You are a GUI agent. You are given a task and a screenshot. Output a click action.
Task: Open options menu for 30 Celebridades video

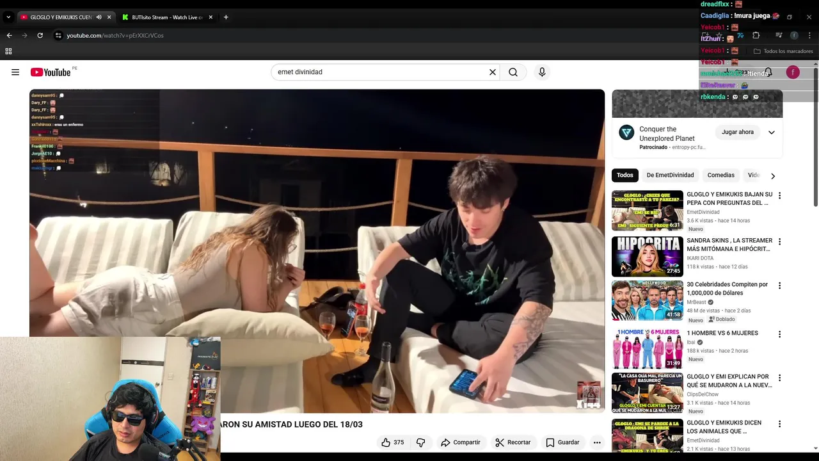click(779, 286)
